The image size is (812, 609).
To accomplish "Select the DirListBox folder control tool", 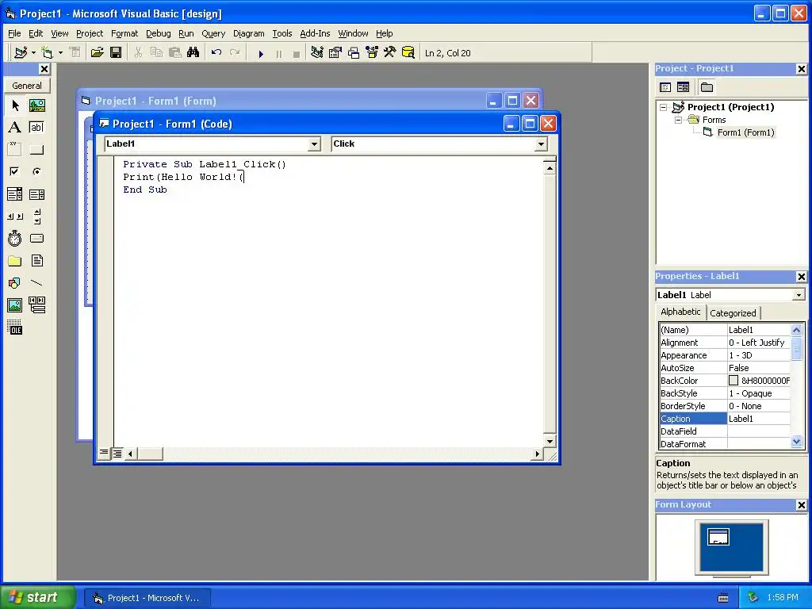I will [x=15, y=261].
